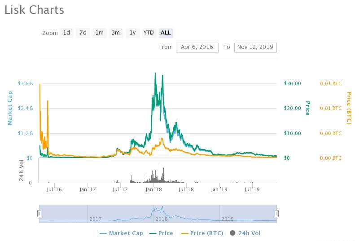Click the Zoom label
This screenshot has height=241, width=359.
[x=50, y=33]
